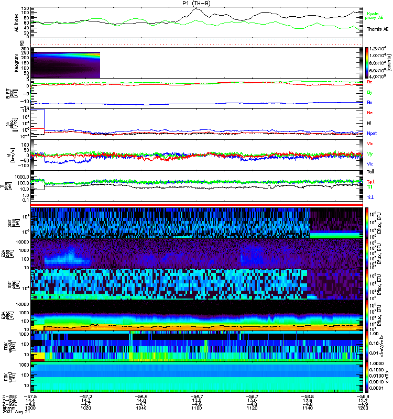This screenshot has width=393, height=419.
Task: Click the date label "2021 Aug 21"
Action: tap(16, 412)
